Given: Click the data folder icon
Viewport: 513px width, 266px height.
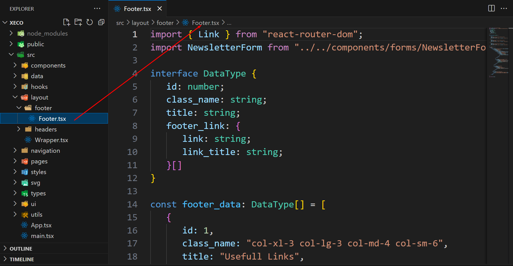Looking at the screenshot, I should pos(25,76).
